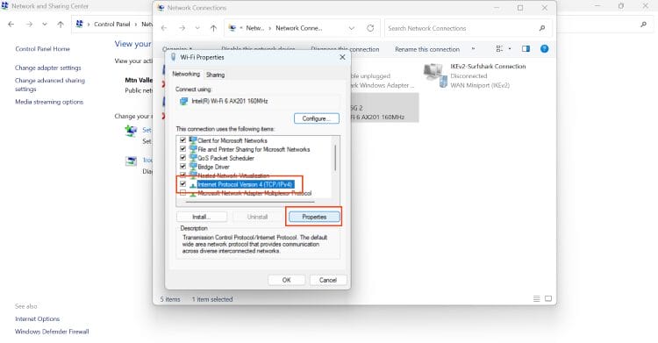Screen dimensions: 658x343
Task: Click Diagnose this connection command
Action: pyautogui.click(x=345, y=49)
